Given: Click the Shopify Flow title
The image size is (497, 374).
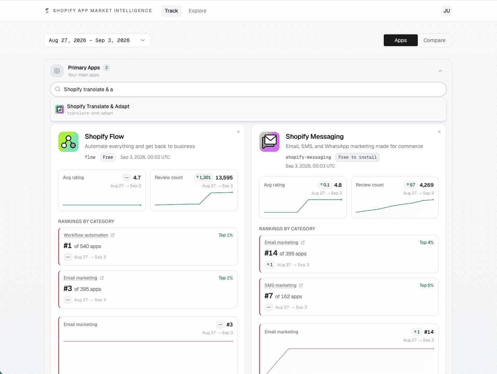Looking at the screenshot, I should click(x=104, y=137).
